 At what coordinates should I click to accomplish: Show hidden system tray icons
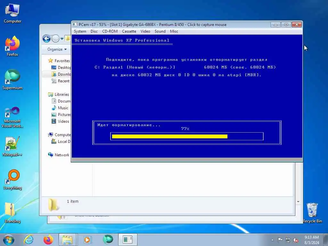(272, 240)
